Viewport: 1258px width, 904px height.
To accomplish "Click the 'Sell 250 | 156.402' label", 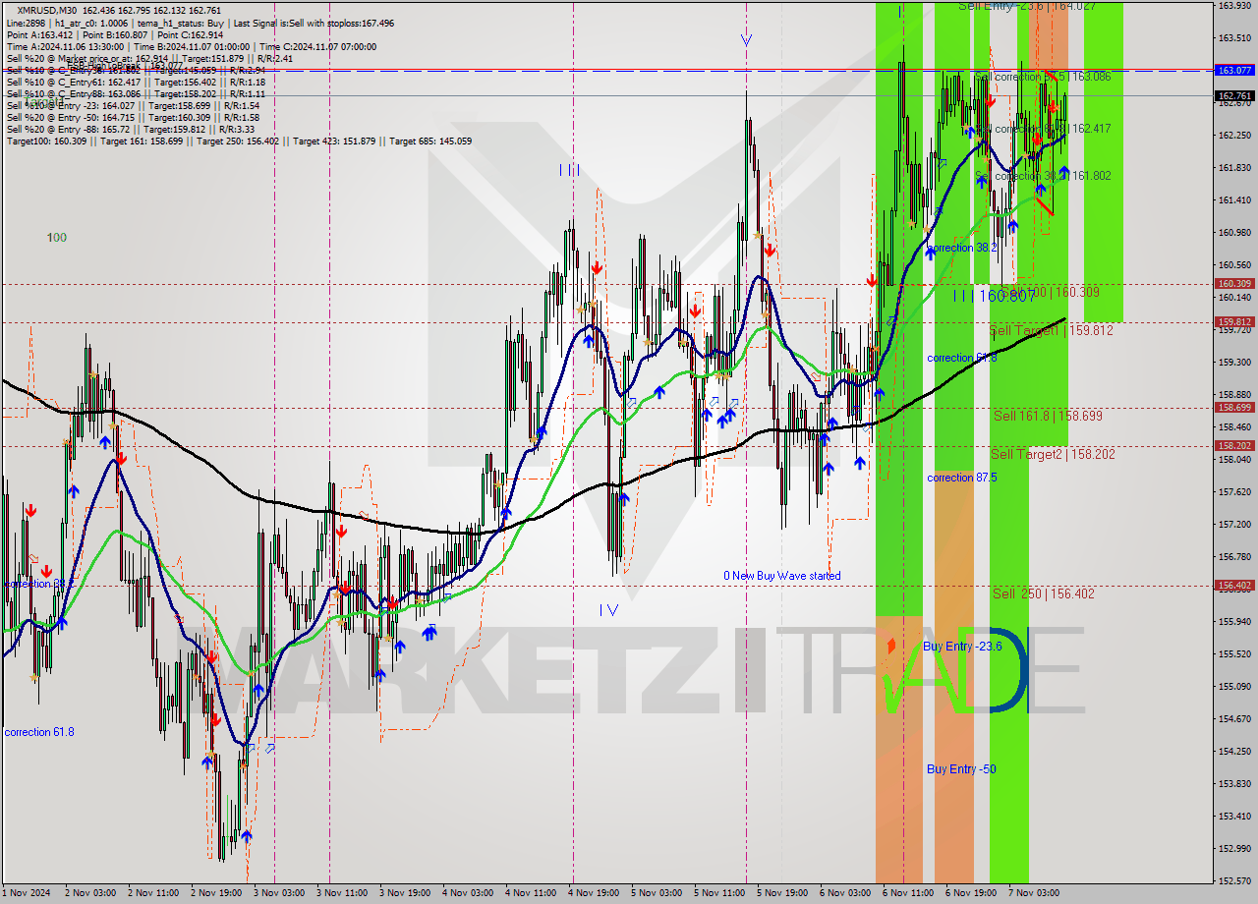I will (1043, 593).
